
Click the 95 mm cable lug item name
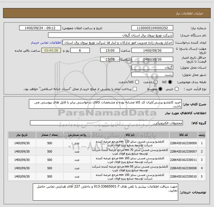(x=130, y=168)
